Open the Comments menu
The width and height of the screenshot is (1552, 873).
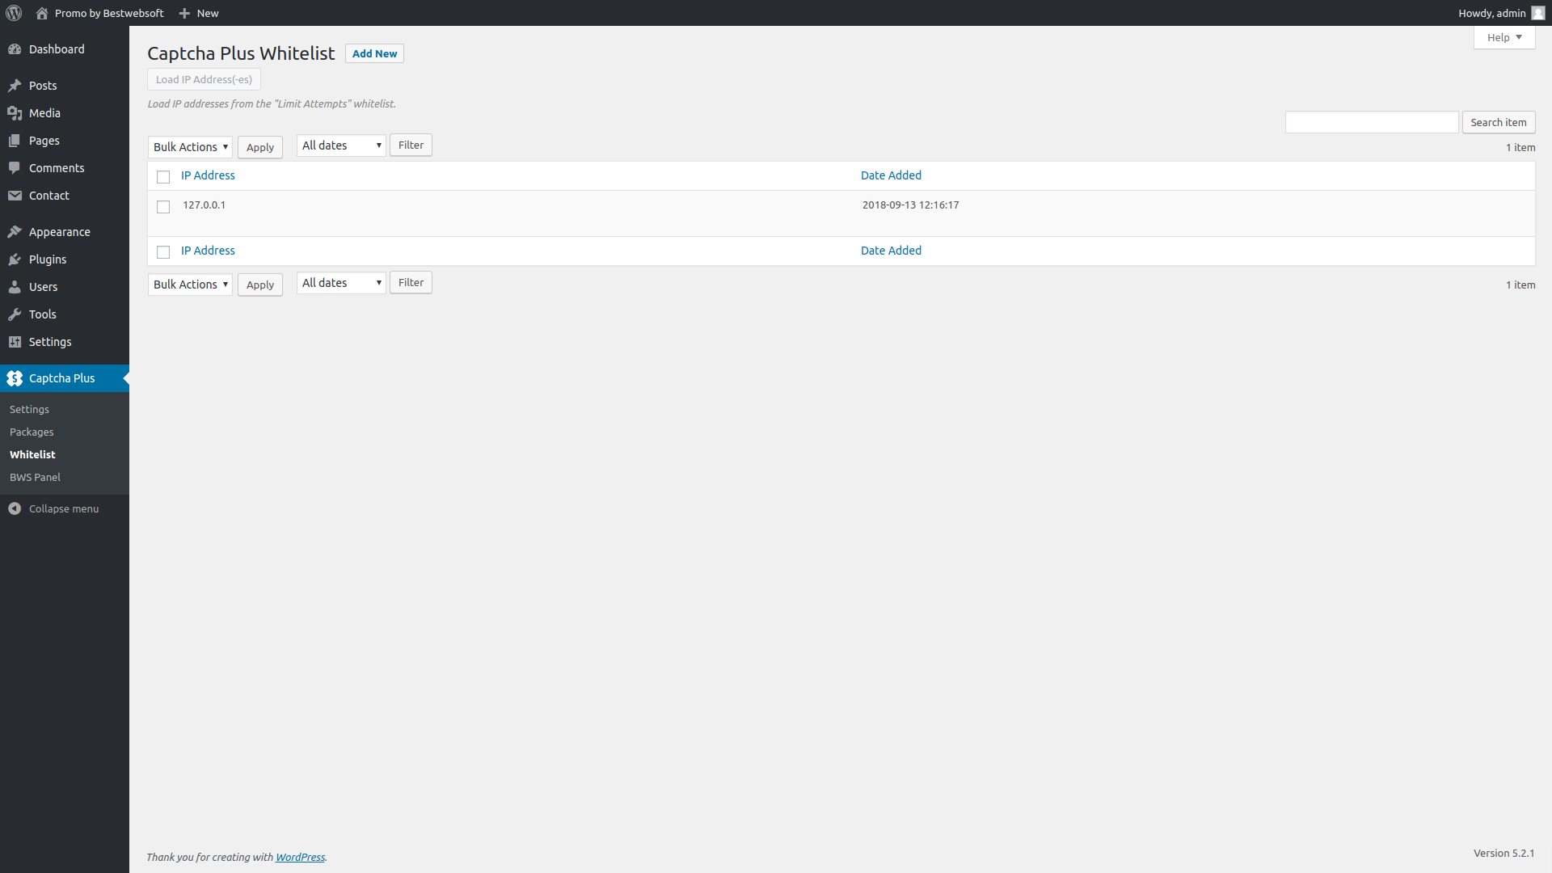click(65, 168)
